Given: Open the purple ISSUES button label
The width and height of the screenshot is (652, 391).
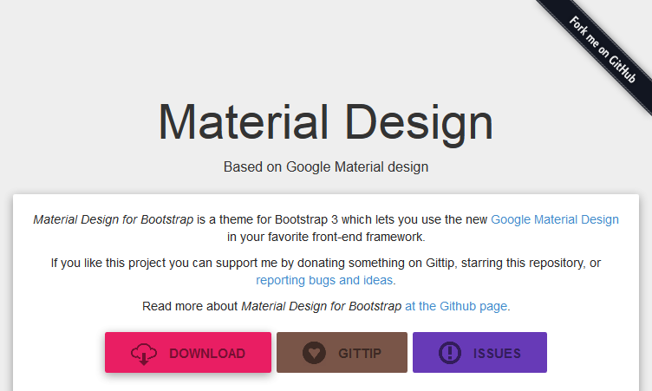Looking at the screenshot, I should [497, 354].
